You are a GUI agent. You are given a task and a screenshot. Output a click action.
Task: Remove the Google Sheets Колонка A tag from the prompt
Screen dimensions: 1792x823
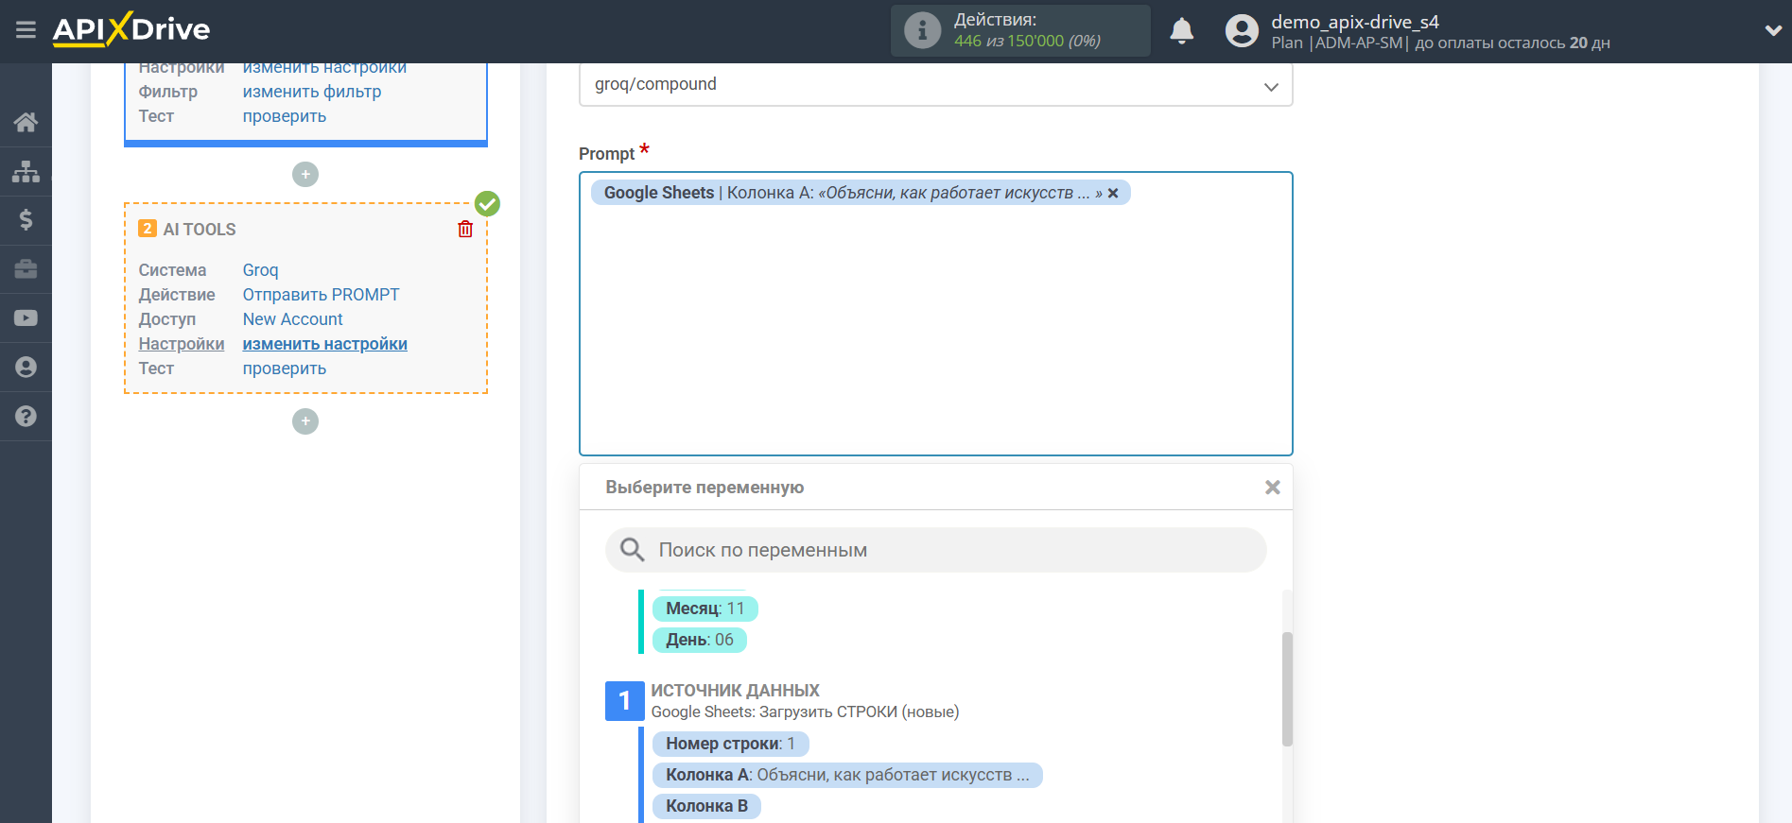[1113, 194]
